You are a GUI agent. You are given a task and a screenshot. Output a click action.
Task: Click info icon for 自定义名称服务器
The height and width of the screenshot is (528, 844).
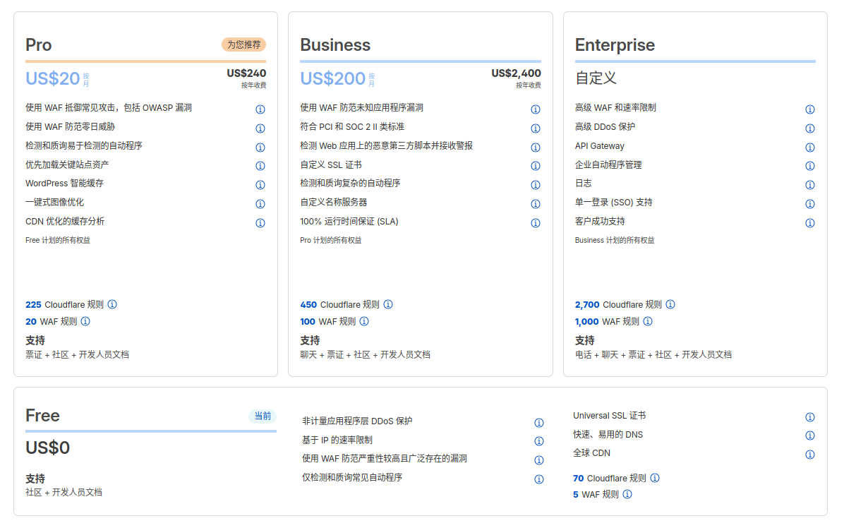tap(535, 203)
